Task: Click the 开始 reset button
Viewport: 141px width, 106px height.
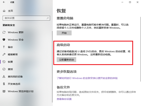Action: pos(64,33)
